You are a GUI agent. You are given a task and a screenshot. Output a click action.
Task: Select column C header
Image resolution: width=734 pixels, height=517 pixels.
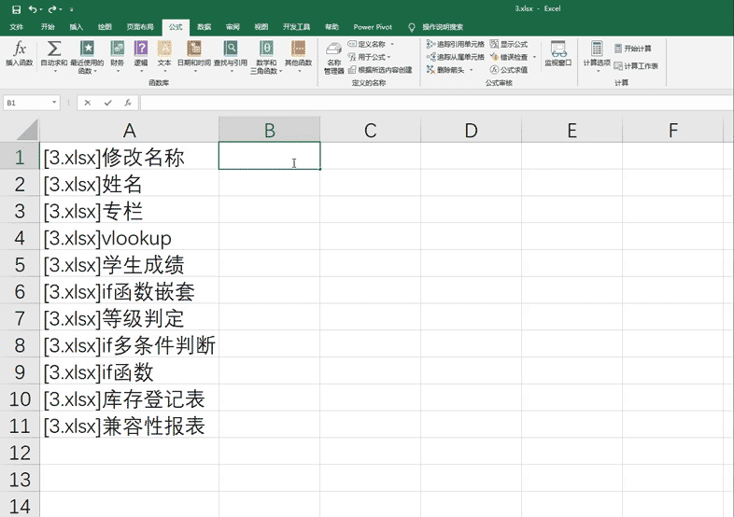tap(371, 130)
